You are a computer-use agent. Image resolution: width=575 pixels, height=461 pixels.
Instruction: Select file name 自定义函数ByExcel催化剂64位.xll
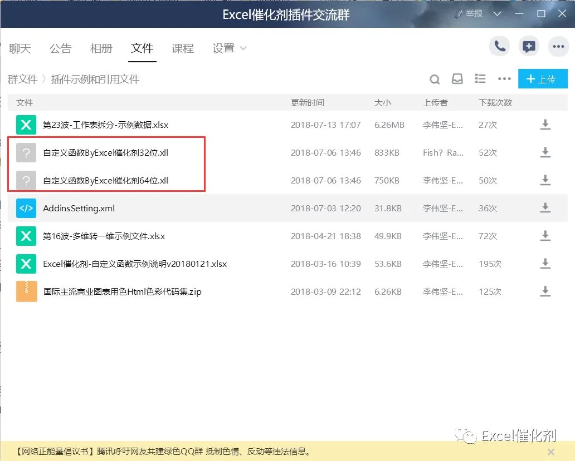pos(106,180)
